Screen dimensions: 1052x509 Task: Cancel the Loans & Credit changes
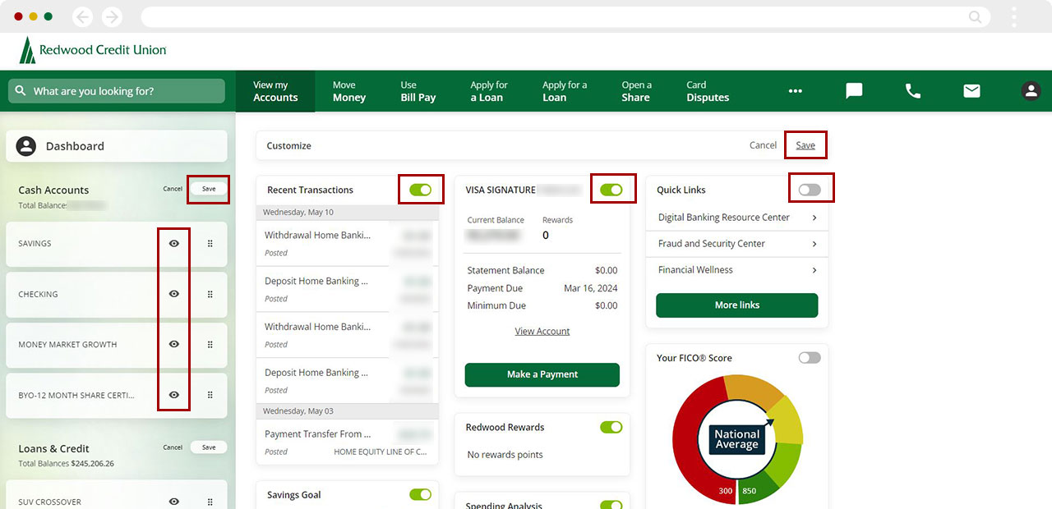pyautogui.click(x=173, y=447)
